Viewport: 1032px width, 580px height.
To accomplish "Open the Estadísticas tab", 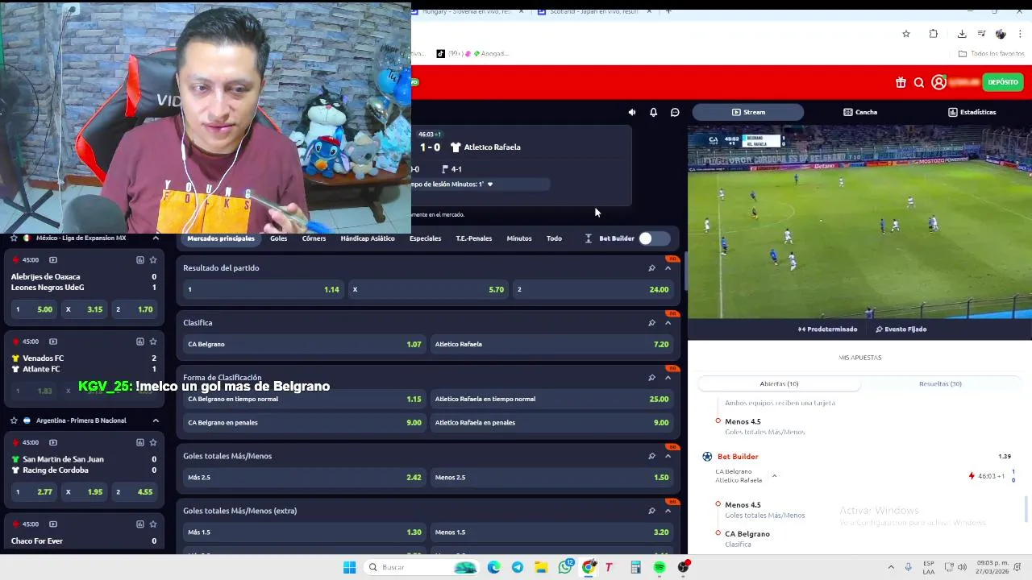I will click(x=972, y=112).
